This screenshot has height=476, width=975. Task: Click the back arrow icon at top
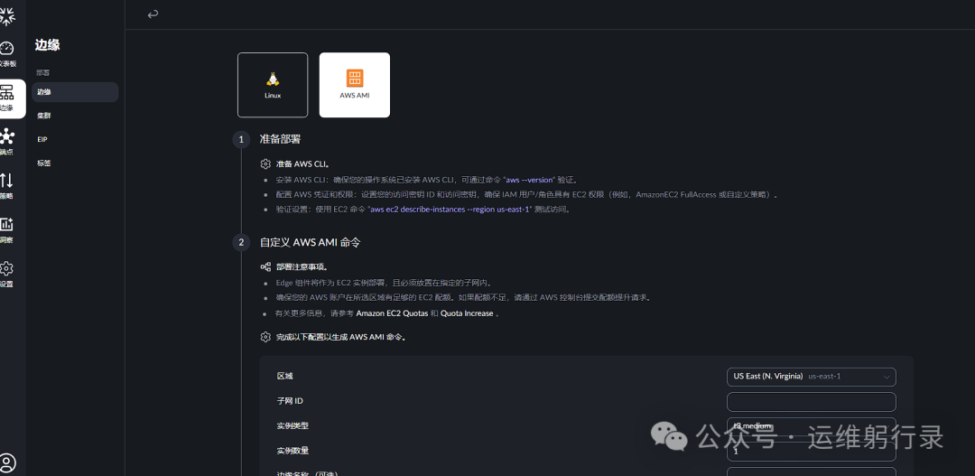(x=153, y=14)
